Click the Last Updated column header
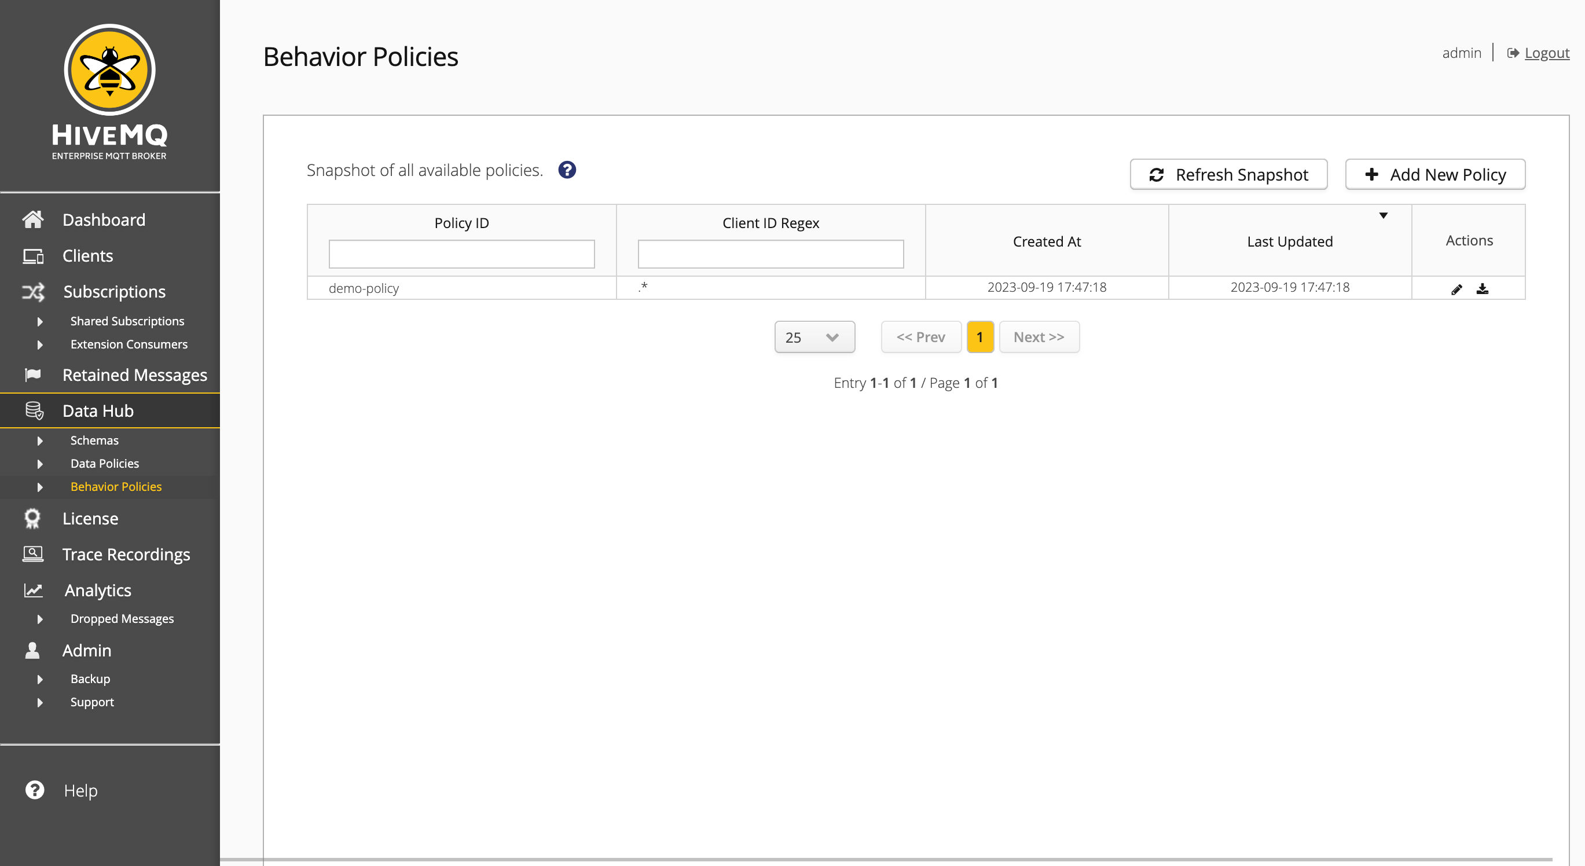1585x866 pixels. coord(1290,241)
